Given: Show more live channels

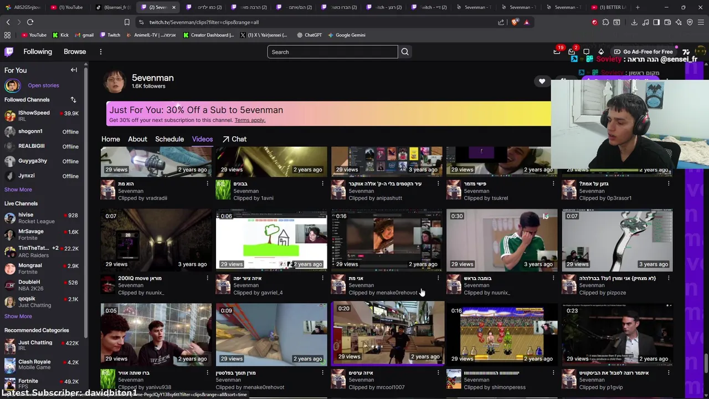Looking at the screenshot, I should pos(18,316).
